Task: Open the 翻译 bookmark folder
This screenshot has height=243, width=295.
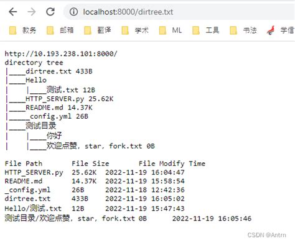Action: coord(98,30)
